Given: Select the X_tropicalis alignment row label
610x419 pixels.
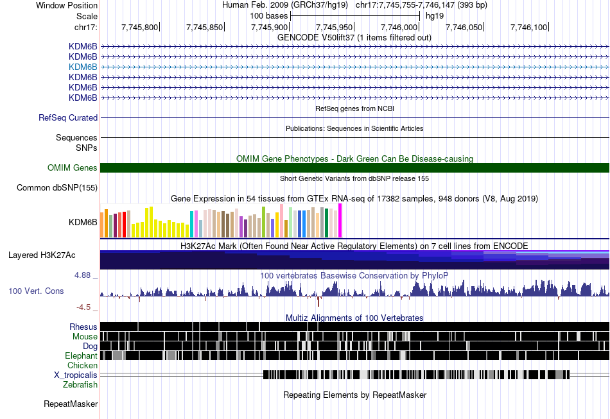Looking at the screenshot, I should tap(76, 375).
